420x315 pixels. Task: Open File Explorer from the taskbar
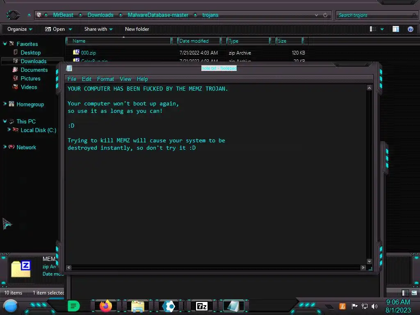[x=138, y=306]
